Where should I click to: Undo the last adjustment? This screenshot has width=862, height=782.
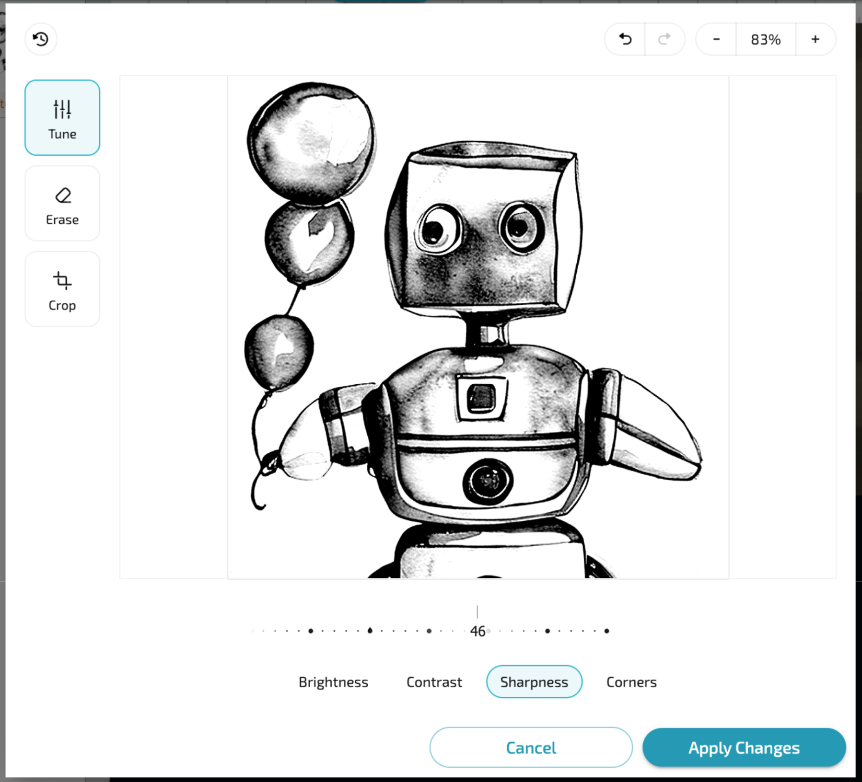pyautogui.click(x=625, y=39)
